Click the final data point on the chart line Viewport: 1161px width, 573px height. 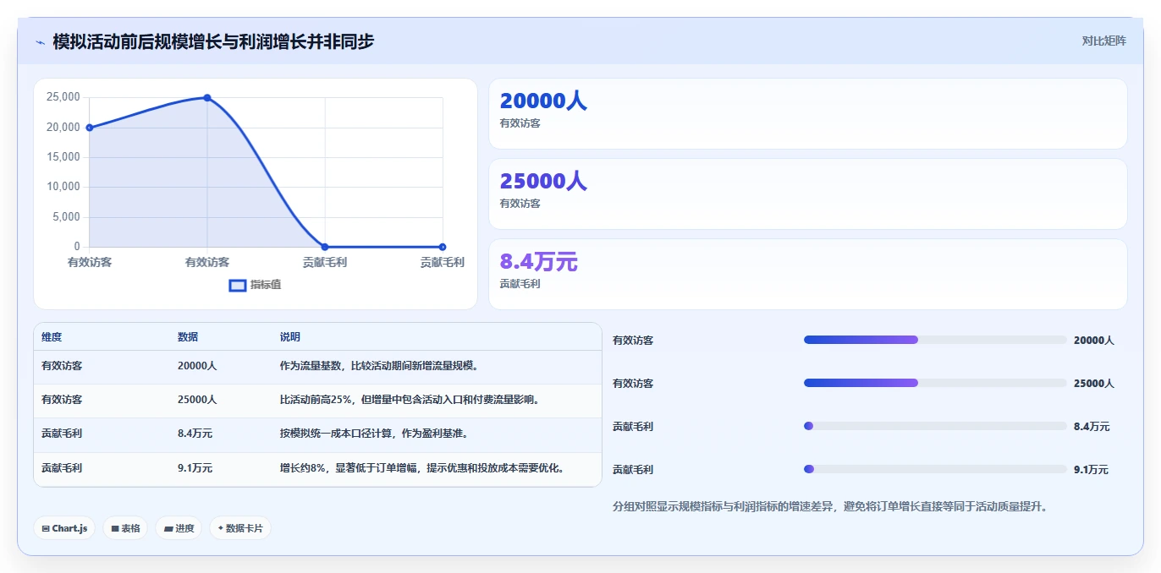pos(443,247)
